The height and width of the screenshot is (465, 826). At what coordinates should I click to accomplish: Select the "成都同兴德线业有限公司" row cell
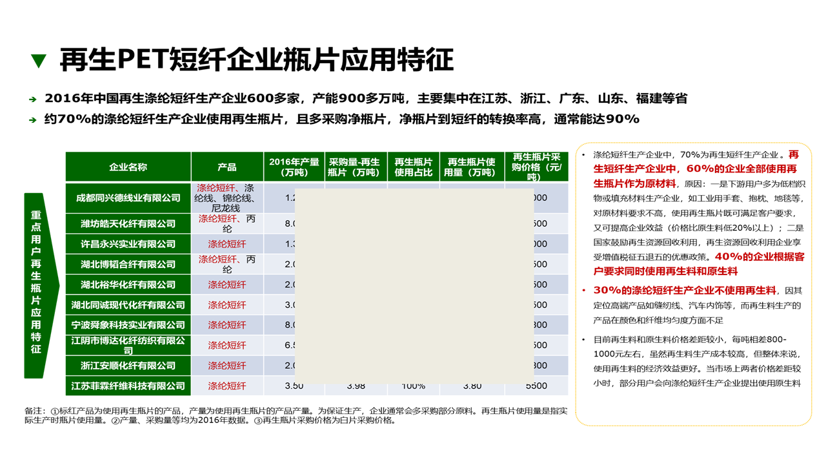point(128,198)
